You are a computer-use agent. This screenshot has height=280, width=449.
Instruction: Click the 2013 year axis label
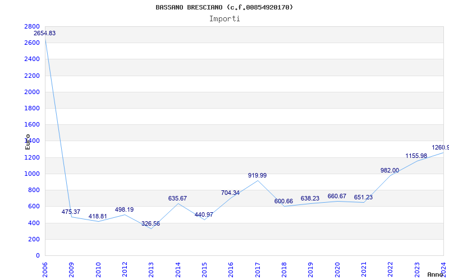click(x=151, y=270)
